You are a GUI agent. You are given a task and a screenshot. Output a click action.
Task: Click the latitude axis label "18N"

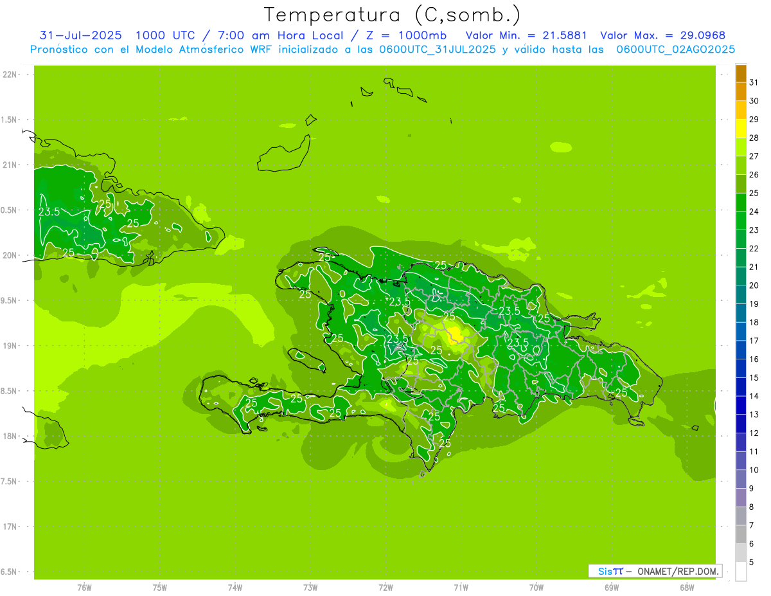(10, 436)
